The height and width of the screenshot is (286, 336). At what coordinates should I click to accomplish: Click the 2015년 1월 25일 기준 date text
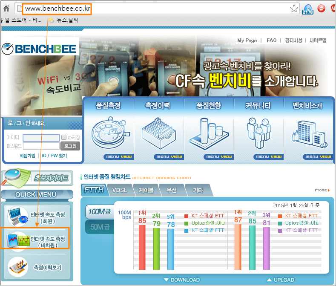point(296,205)
